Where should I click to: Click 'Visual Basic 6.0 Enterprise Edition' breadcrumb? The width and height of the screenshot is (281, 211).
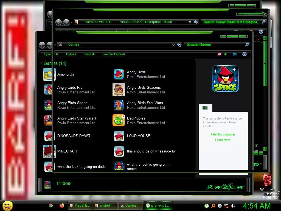[x=146, y=22]
